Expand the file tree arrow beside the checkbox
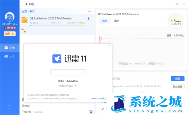Image resolution: width=188 pixels, height=115 pixels. (99, 109)
